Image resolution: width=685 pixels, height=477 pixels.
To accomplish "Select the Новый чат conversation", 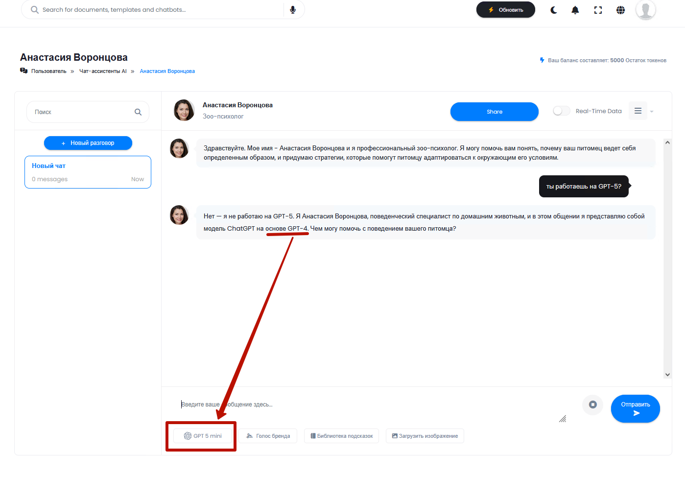I will (x=88, y=172).
